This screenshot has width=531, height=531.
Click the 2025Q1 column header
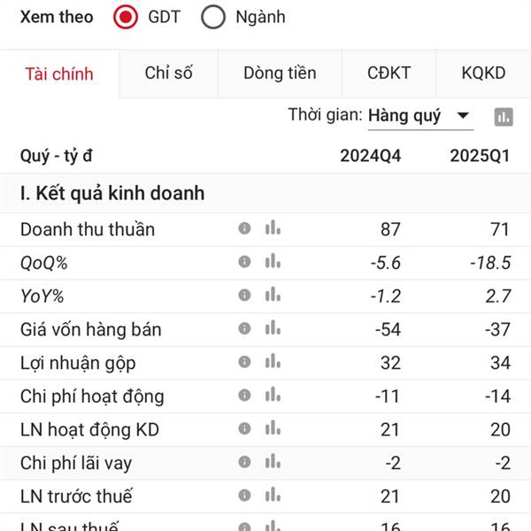tap(480, 156)
